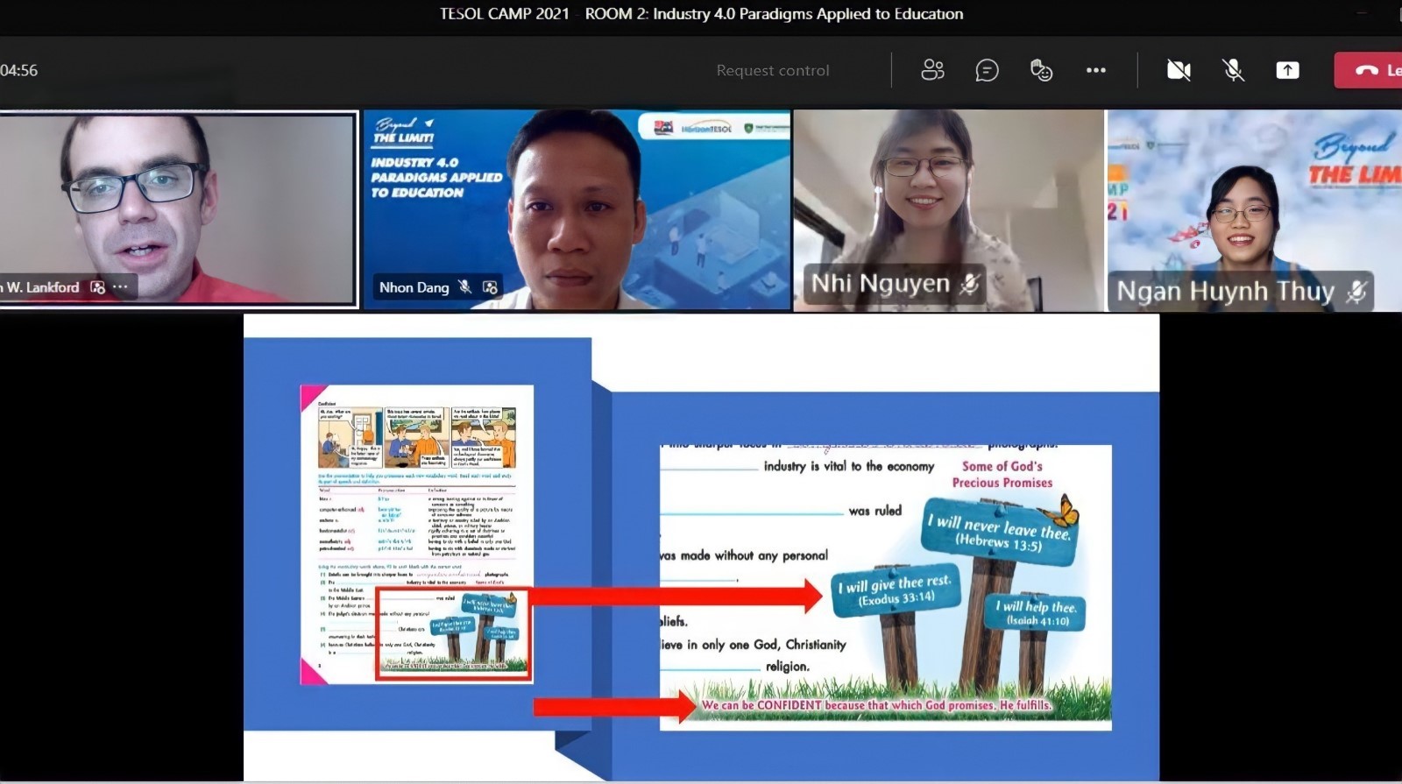Viewport: 1402px width, 784px height.
Task: Click the muted mic icon beside Nhi Nguyen
Action: point(969,284)
